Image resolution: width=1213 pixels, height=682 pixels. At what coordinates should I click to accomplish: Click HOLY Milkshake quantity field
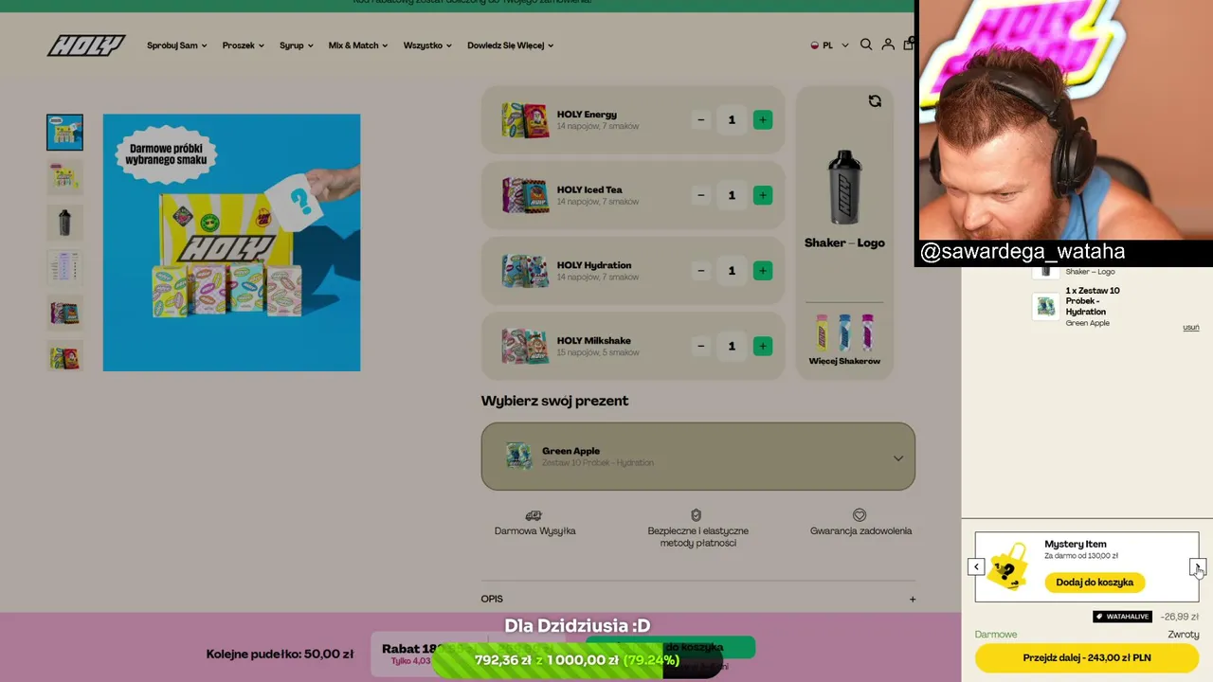click(732, 346)
